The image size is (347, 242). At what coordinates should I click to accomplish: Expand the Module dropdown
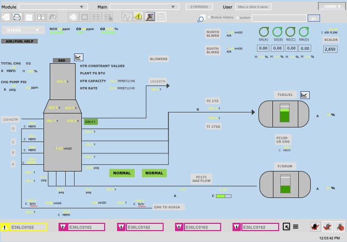53,7
